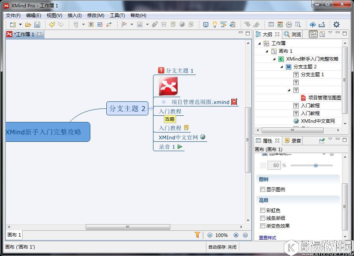The width and height of the screenshot is (354, 256).
Task: Collapse the 分支主题 2 node in outline
Action: (282, 66)
